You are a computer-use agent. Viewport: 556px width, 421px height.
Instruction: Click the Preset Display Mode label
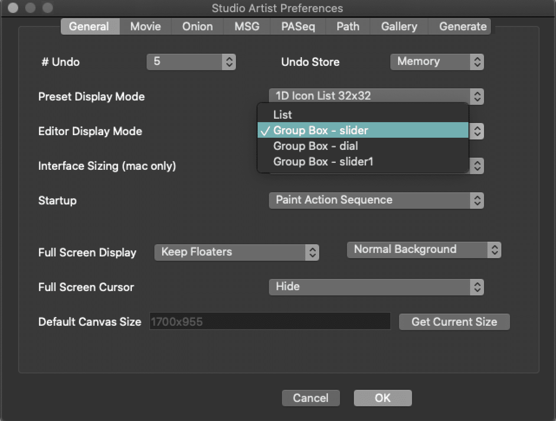(x=92, y=97)
